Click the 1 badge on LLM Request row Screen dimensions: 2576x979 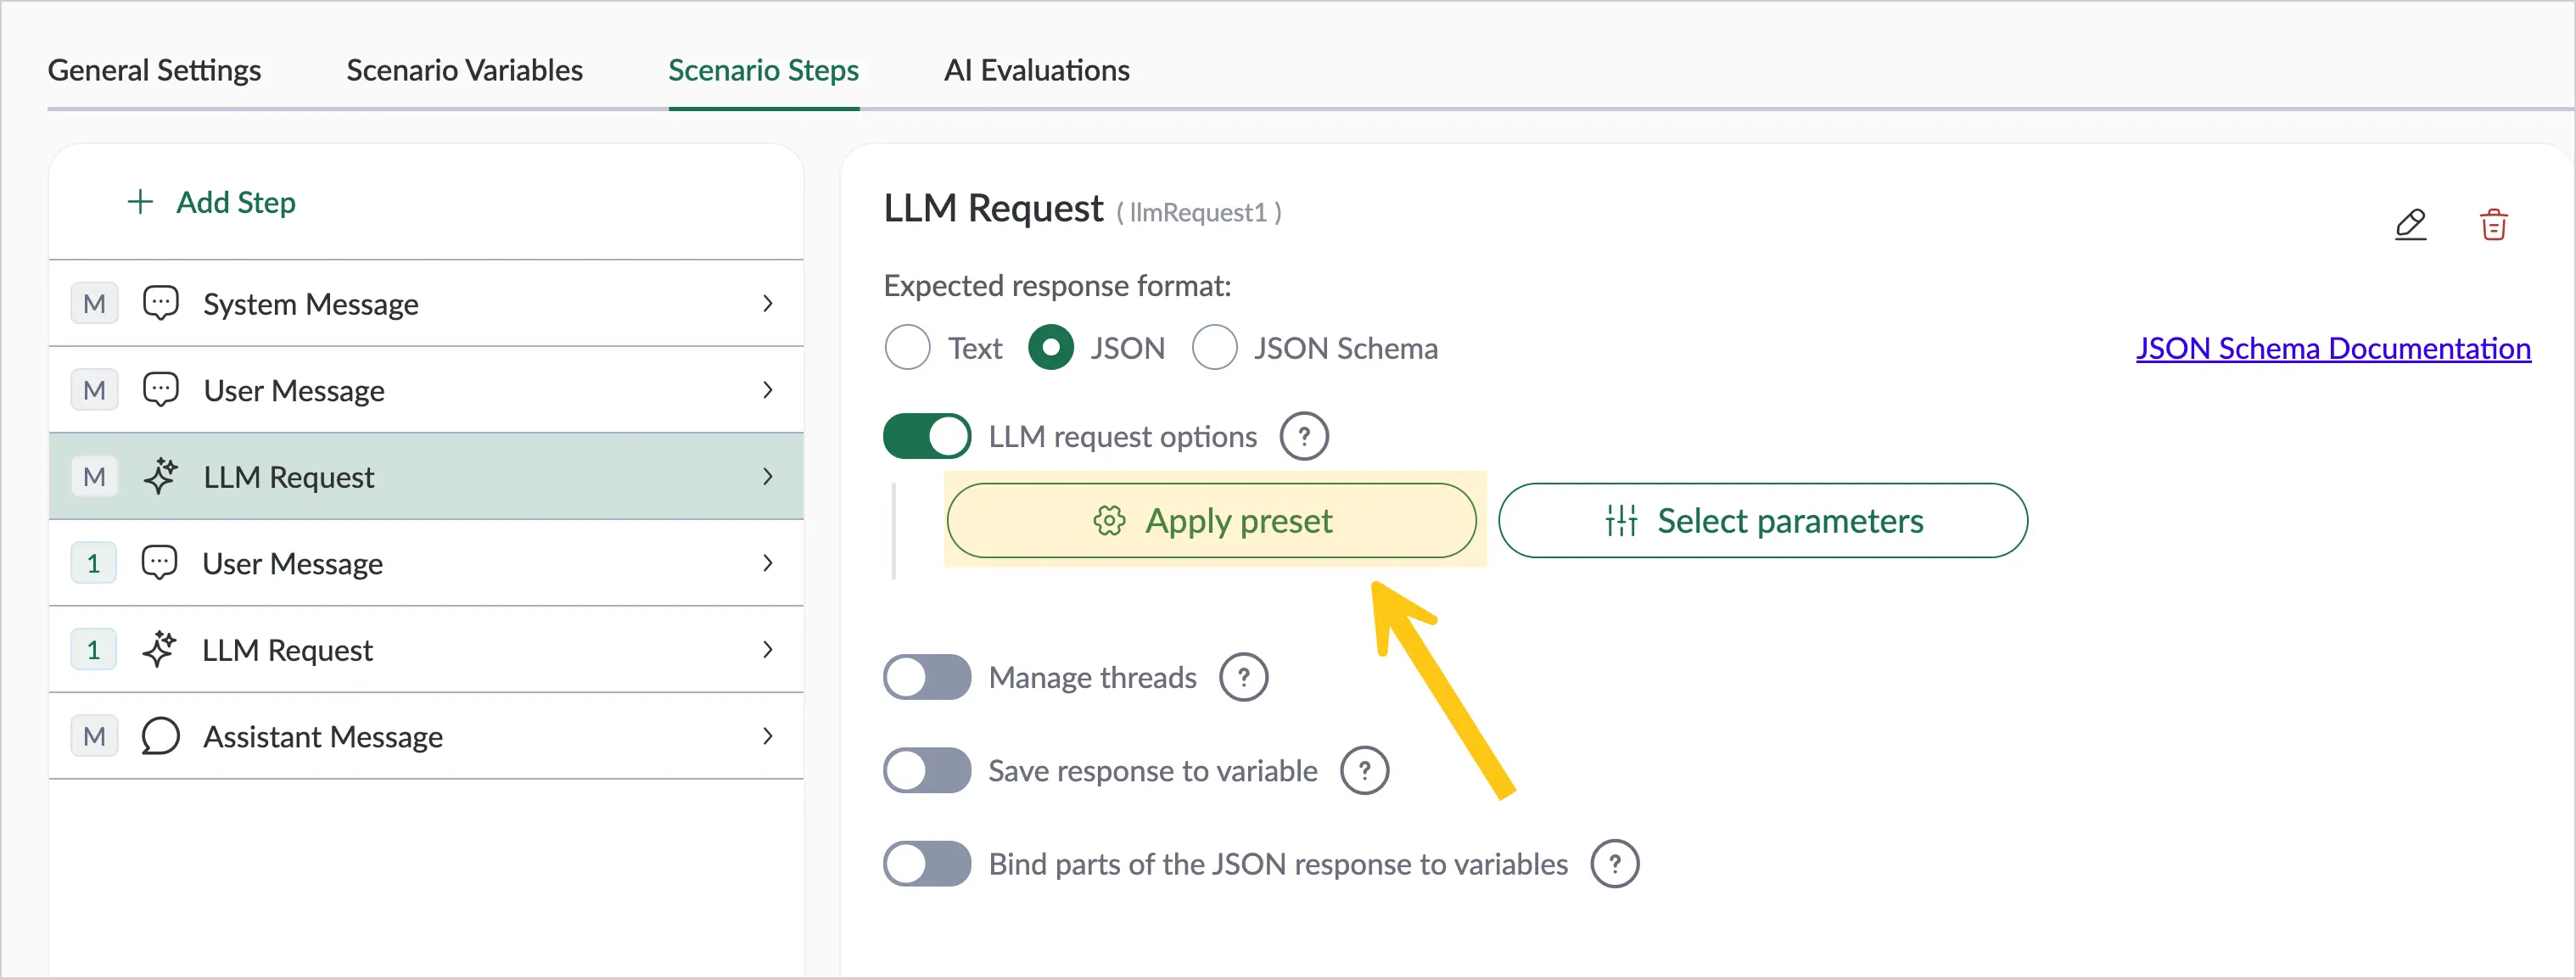click(94, 649)
